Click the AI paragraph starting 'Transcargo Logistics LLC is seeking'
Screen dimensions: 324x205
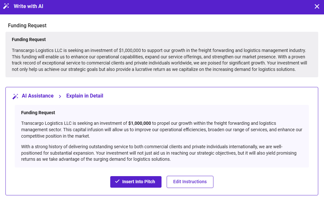[162, 130]
